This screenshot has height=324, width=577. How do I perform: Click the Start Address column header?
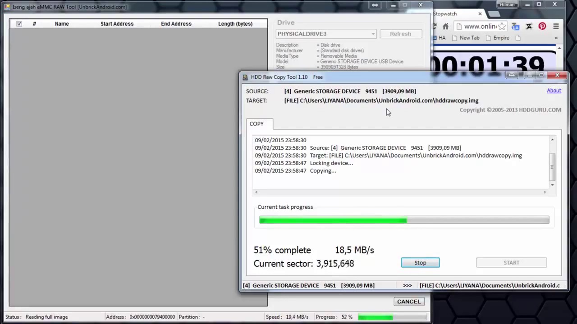pos(117,24)
